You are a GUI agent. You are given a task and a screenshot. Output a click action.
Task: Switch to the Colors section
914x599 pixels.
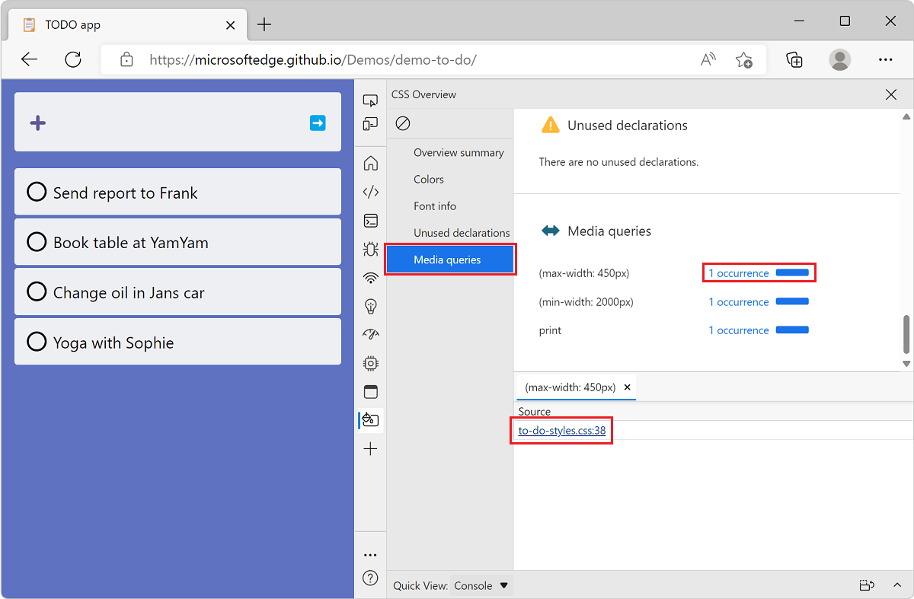[428, 179]
